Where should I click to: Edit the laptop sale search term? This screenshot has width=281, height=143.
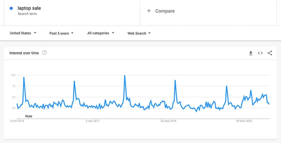coord(29,8)
